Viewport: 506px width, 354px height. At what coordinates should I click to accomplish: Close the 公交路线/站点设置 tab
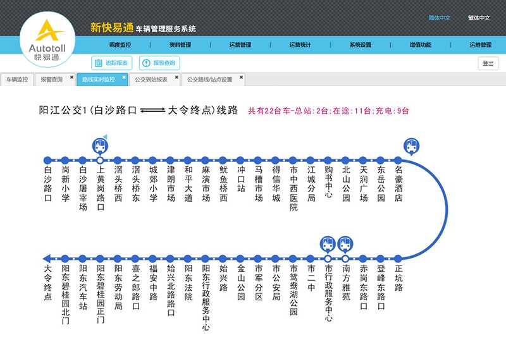point(240,77)
